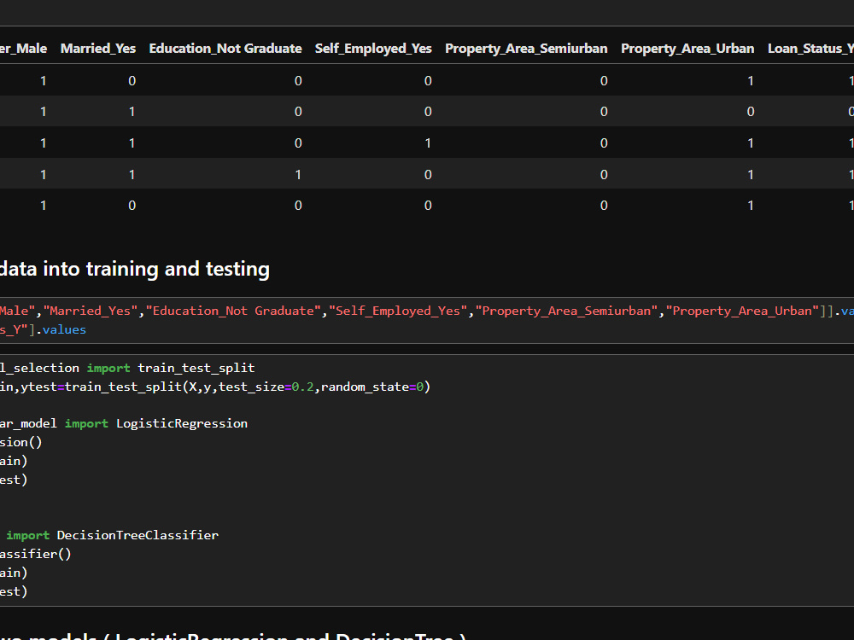Screen dimensions: 854x640
Task: Click train_test_split on the import line
Action: 196,368
